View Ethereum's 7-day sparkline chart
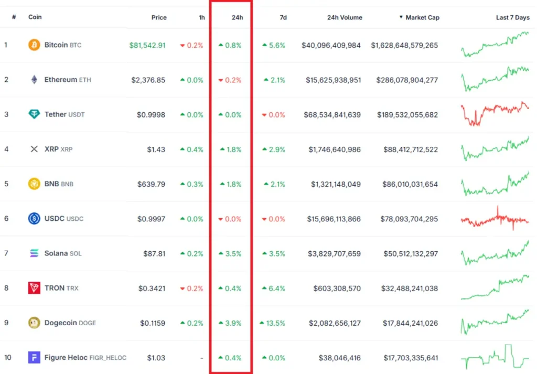Image resolution: width=537 pixels, height=374 pixels. tap(495, 79)
